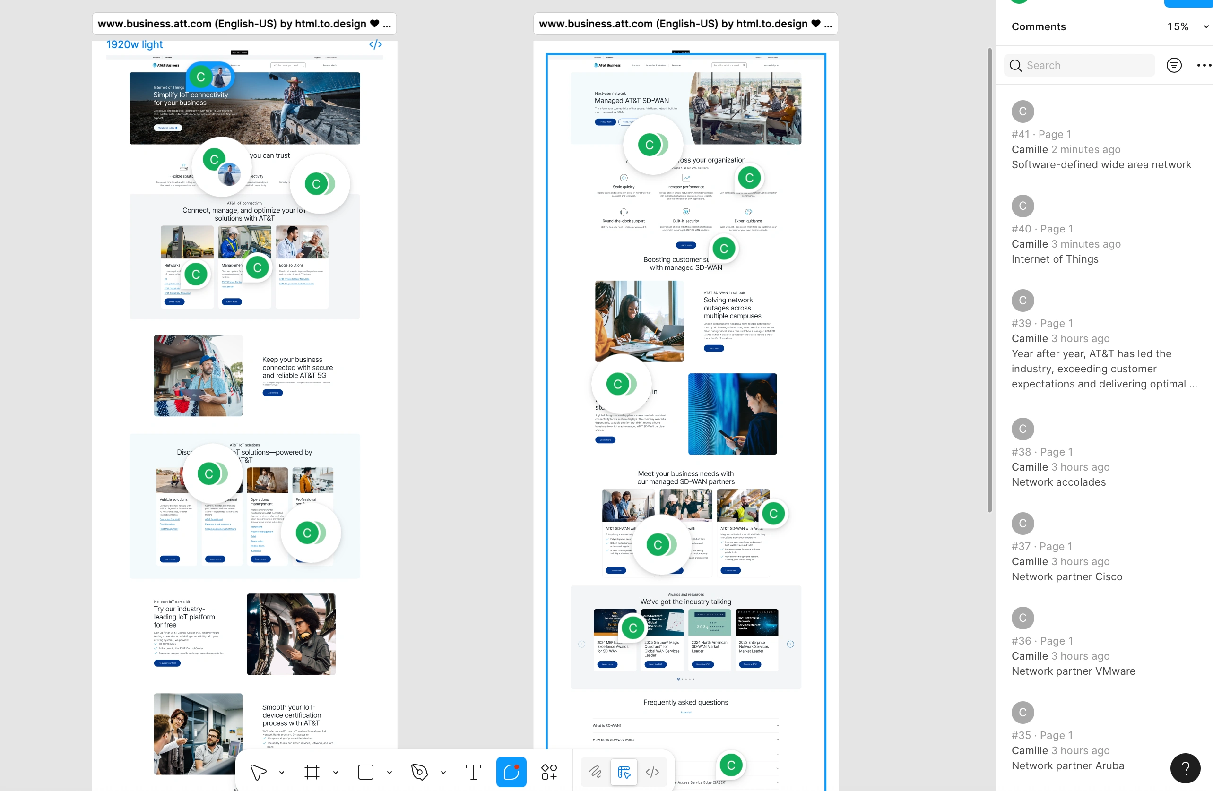Viewport: 1213px width, 791px height.
Task: Select the Frame tool
Action: pyautogui.click(x=312, y=772)
